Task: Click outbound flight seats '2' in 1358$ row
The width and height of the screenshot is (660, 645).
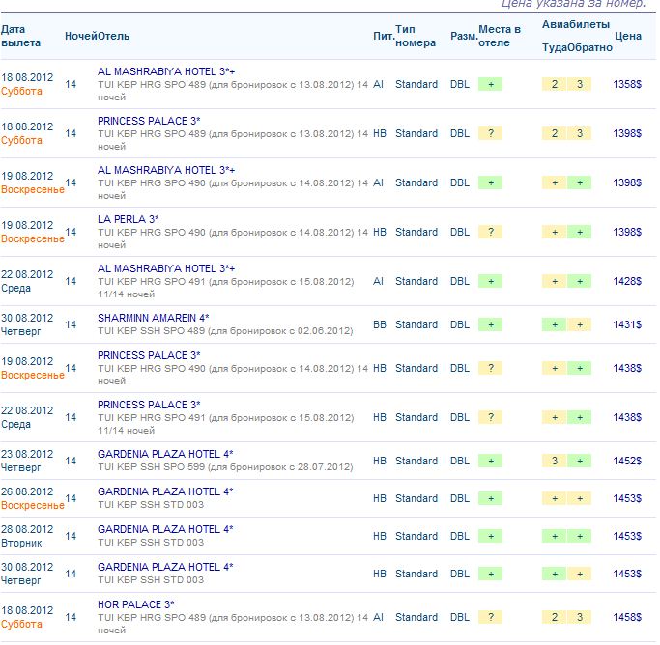Action: point(554,84)
